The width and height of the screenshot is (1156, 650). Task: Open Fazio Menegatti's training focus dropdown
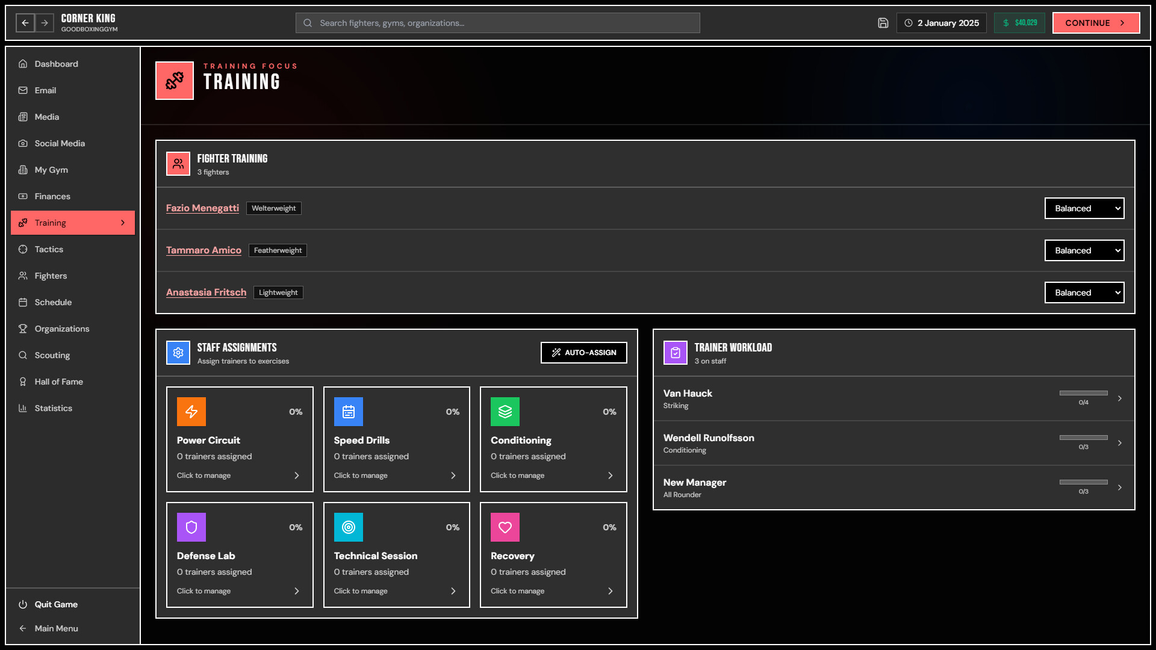tap(1084, 208)
